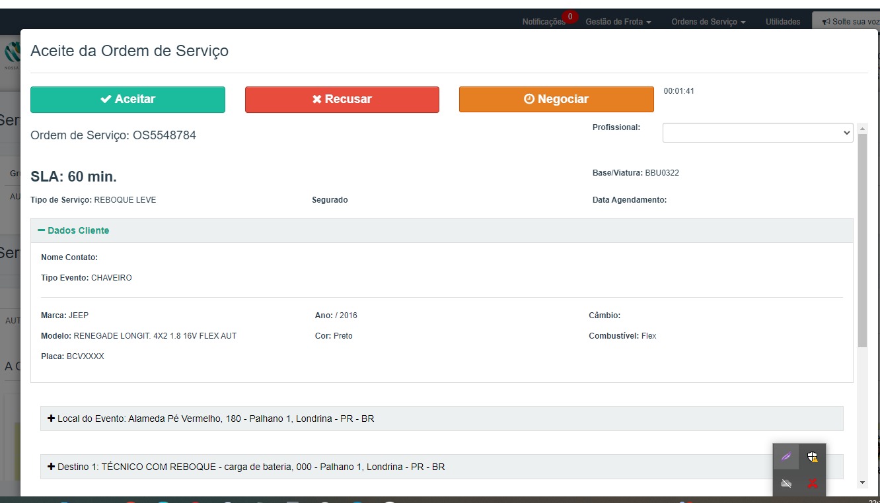Click the license plate BCVXXXX
Image resolution: width=880 pixels, height=503 pixels.
coord(85,356)
